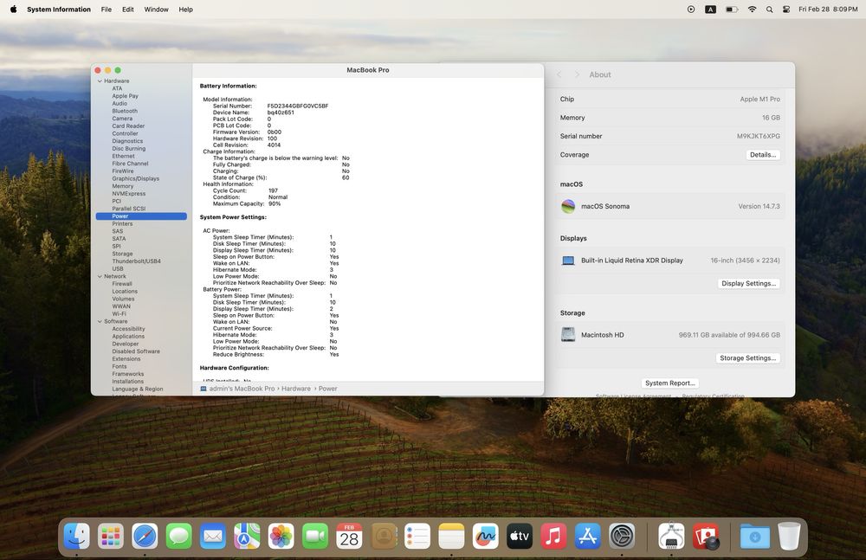
Task: Click Hardware in the path bar
Action: [296, 389]
